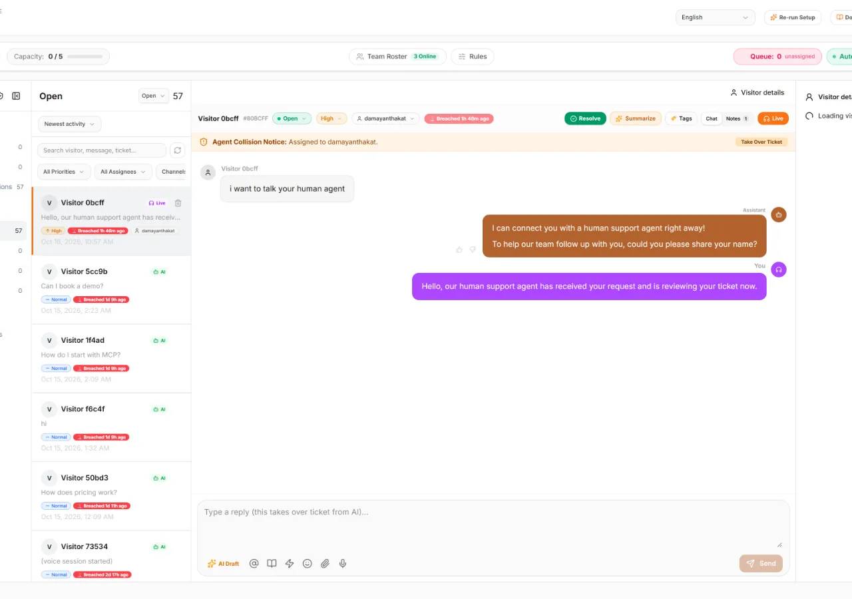852x599 pixels.
Task: Open the Newest activity sort dropdown
Action: coord(69,124)
